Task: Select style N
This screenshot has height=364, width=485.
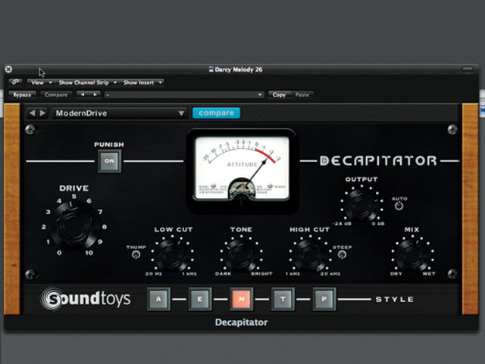Action: pyautogui.click(x=242, y=299)
